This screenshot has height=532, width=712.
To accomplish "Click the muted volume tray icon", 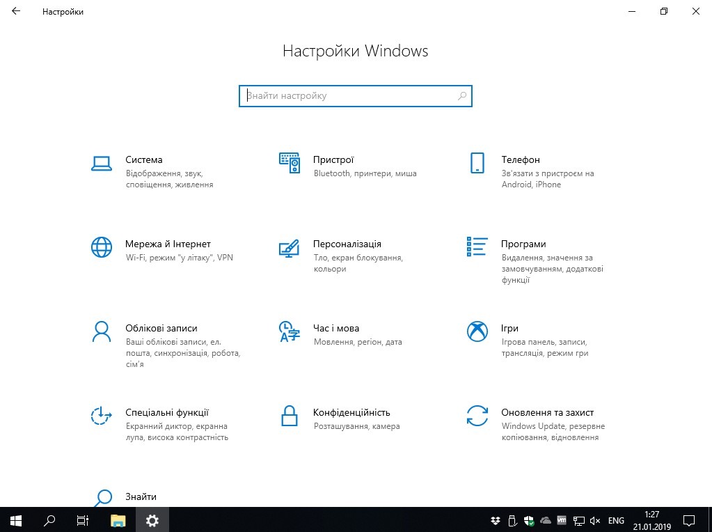I will coord(595,521).
